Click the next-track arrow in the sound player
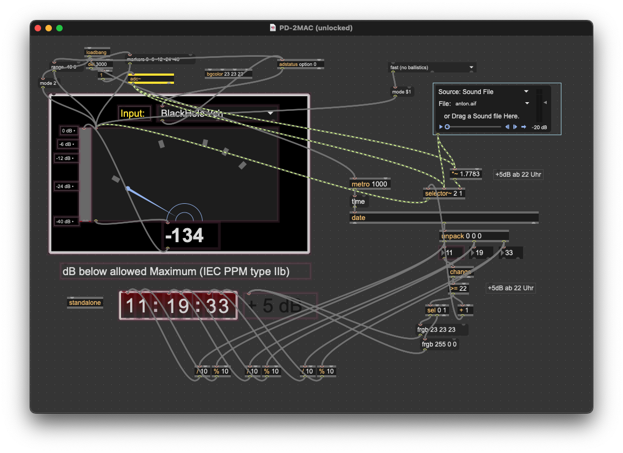This screenshot has height=453, width=623. coord(515,127)
